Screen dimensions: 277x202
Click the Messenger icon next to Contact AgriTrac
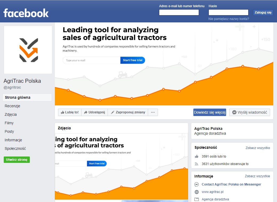(197, 184)
